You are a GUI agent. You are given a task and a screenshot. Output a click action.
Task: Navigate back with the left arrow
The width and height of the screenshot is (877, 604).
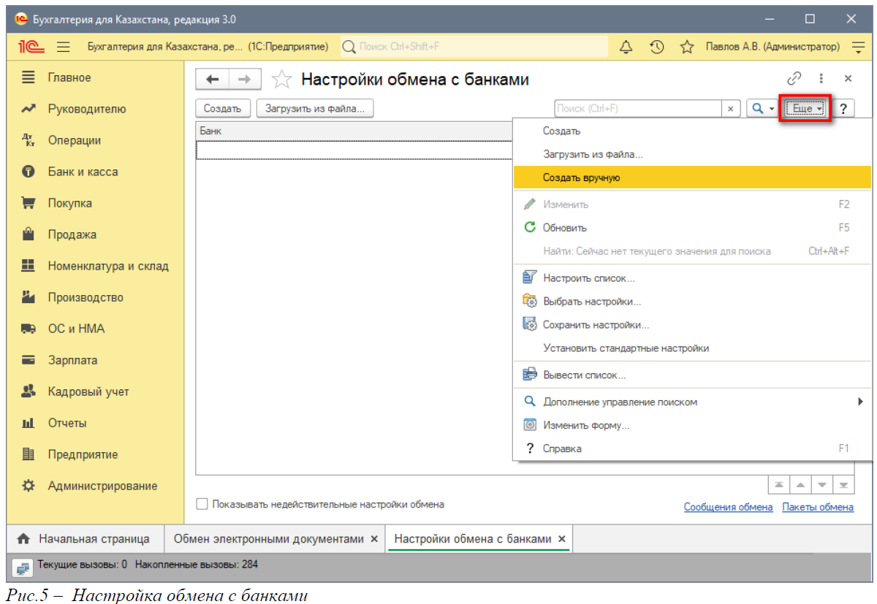pyautogui.click(x=213, y=80)
